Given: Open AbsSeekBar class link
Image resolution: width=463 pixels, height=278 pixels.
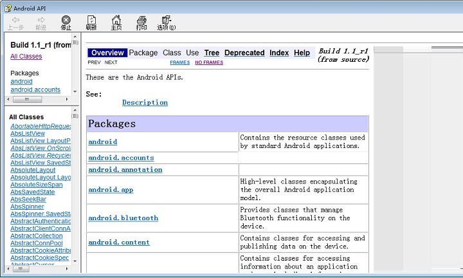Looking at the screenshot, I should tap(28, 199).
